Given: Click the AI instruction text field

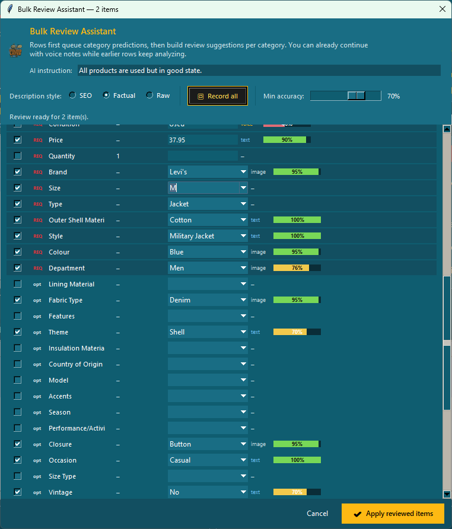Looking at the screenshot, I should click(259, 71).
